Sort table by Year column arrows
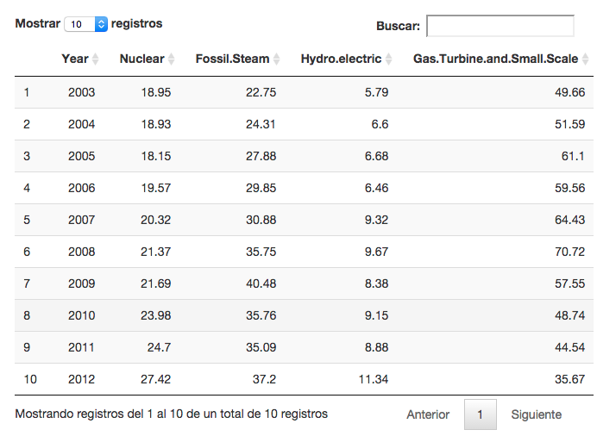Screen dimensions: 597x436 point(96,59)
